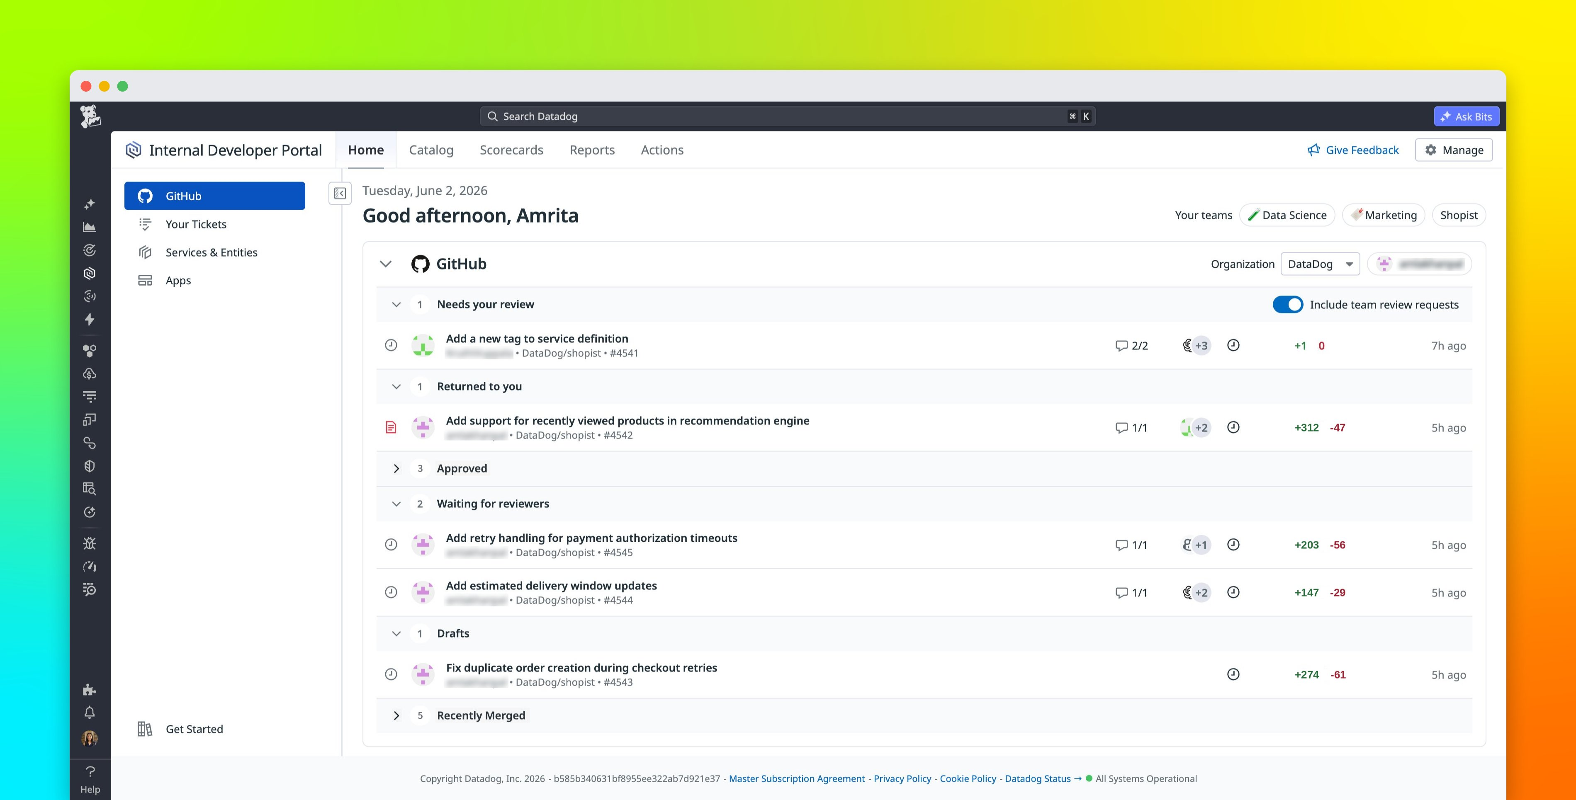The height and width of the screenshot is (800, 1576).
Task: Click the table search icon in left rail
Action: (x=90, y=489)
